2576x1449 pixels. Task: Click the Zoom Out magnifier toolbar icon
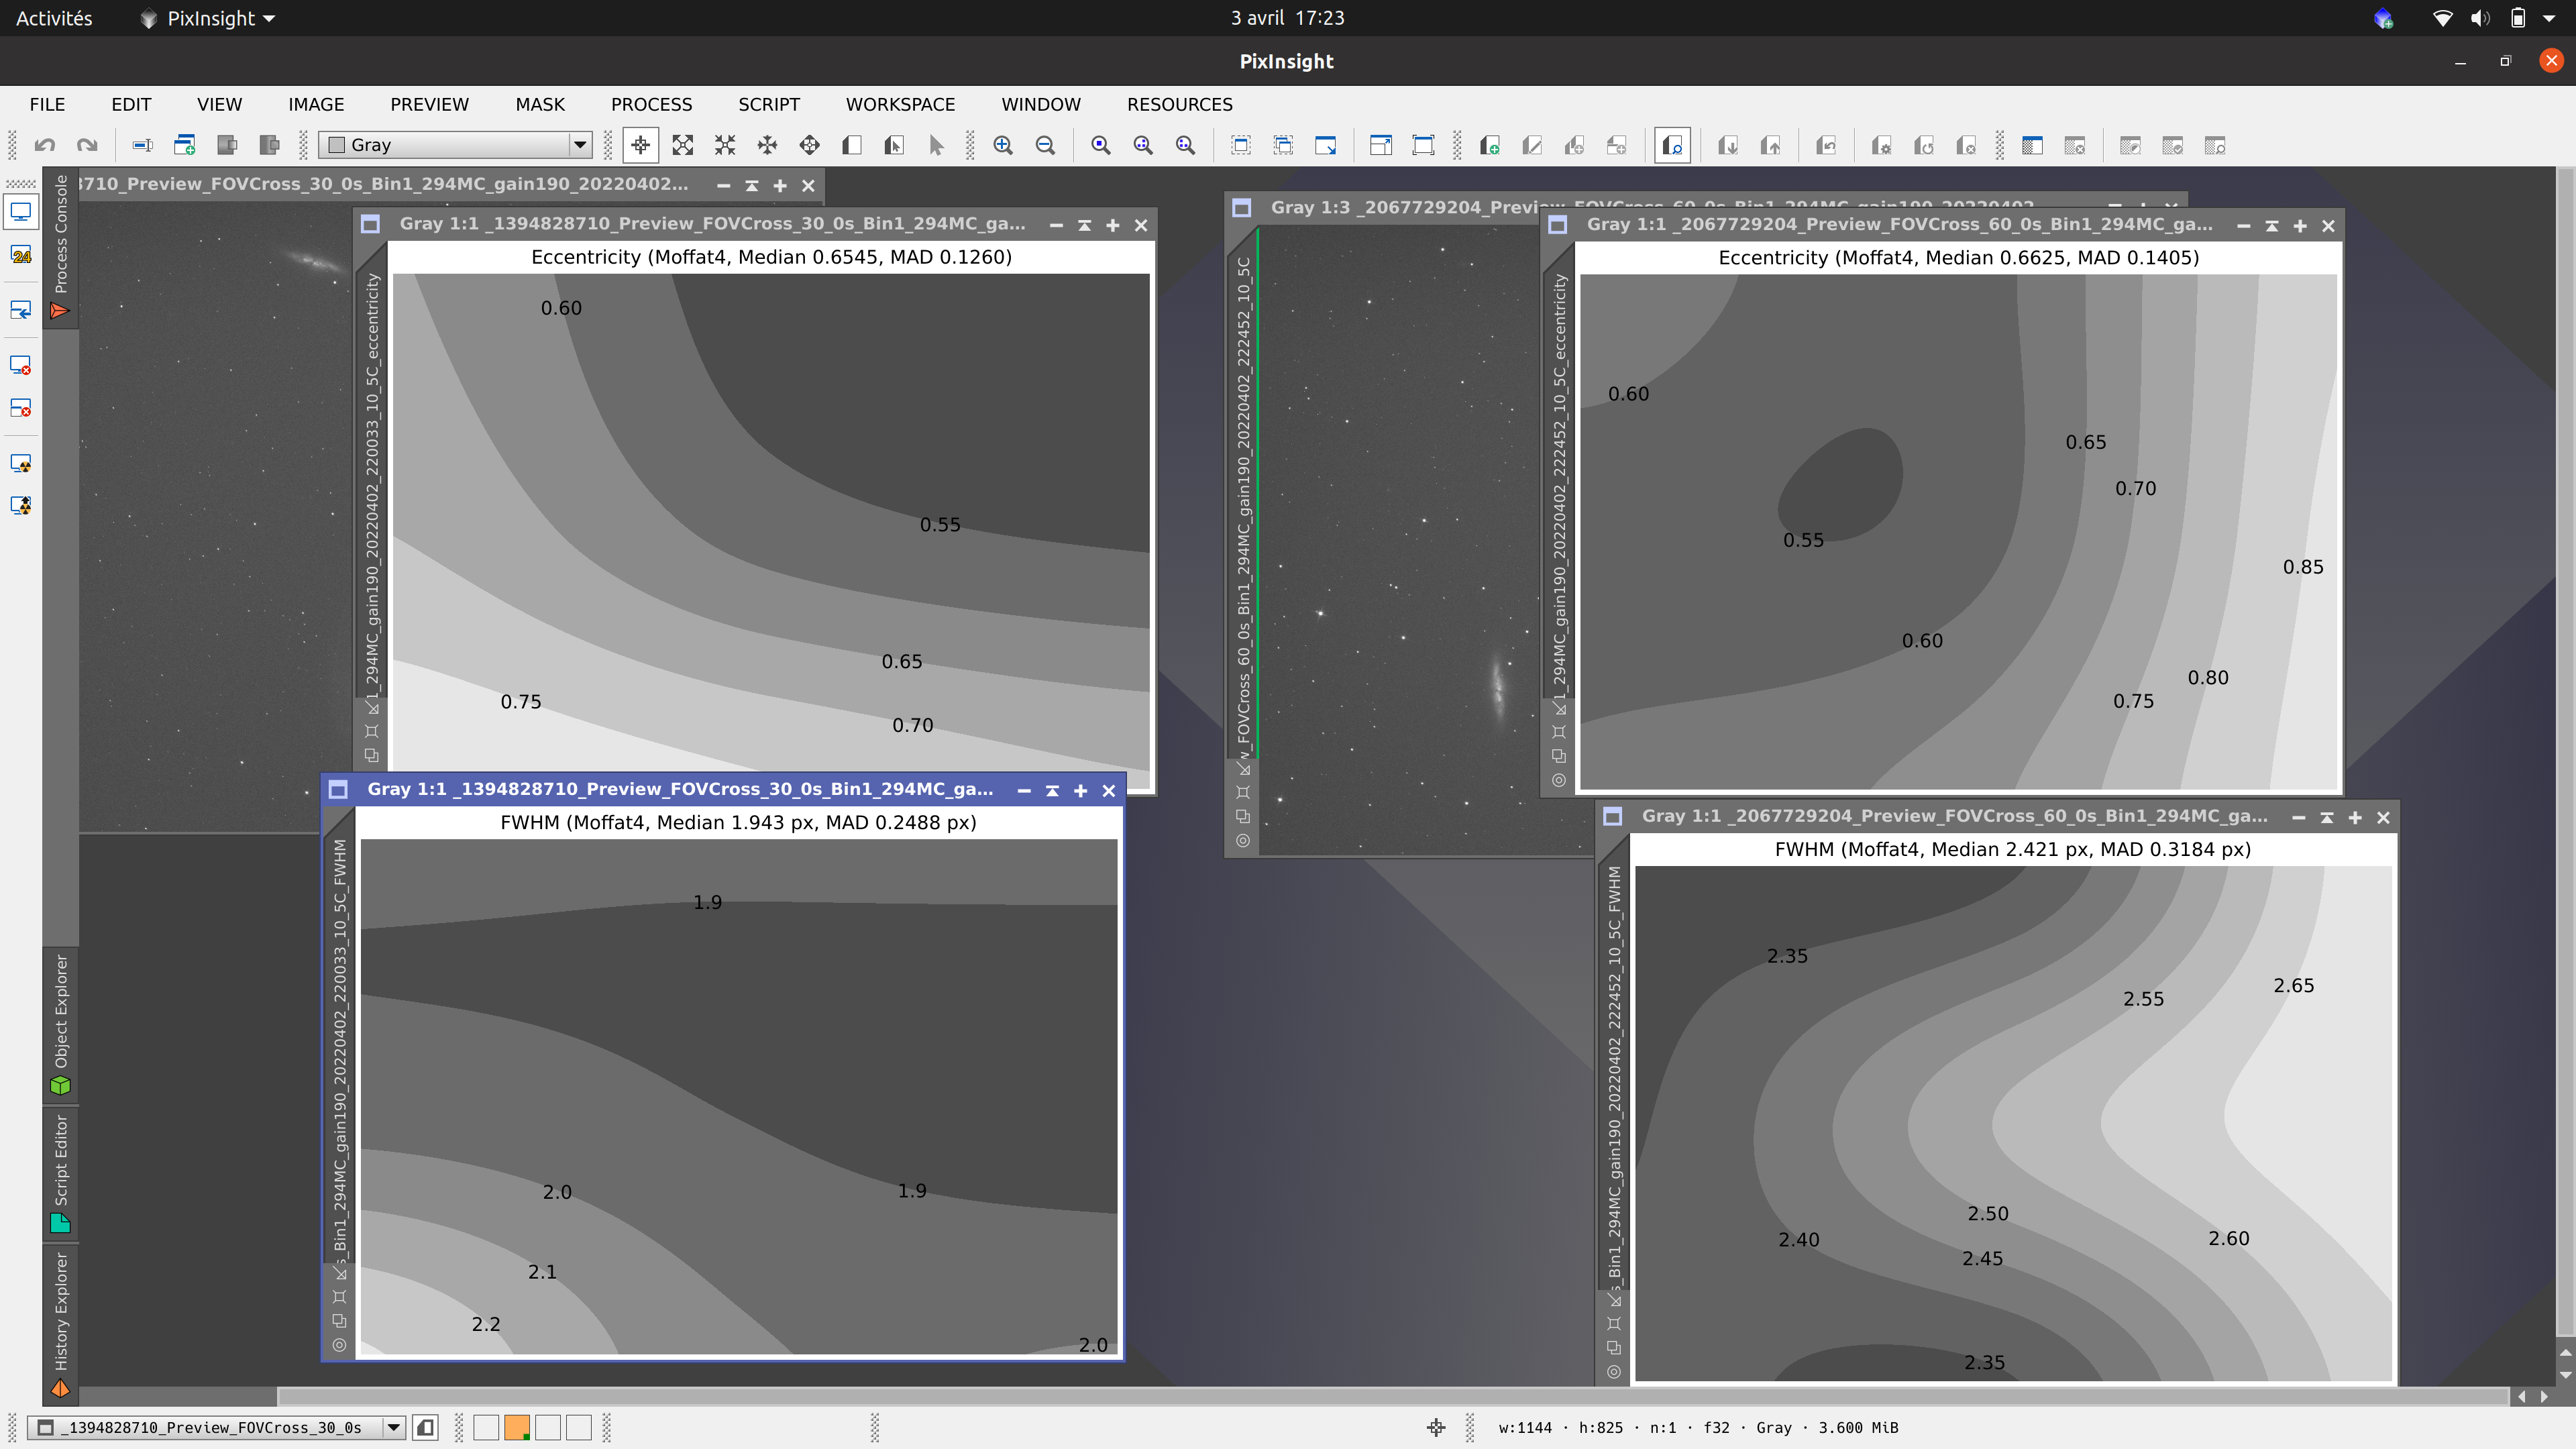tap(1045, 145)
